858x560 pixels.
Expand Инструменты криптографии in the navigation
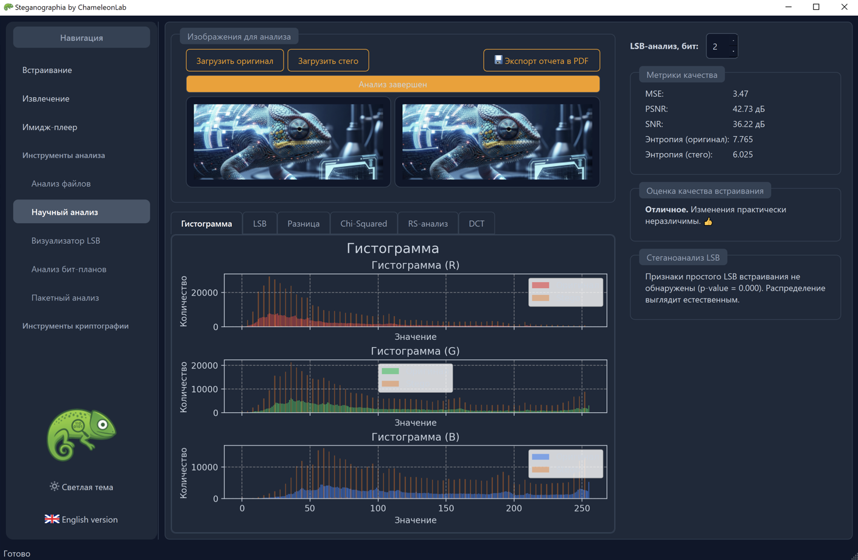click(x=75, y=326)
